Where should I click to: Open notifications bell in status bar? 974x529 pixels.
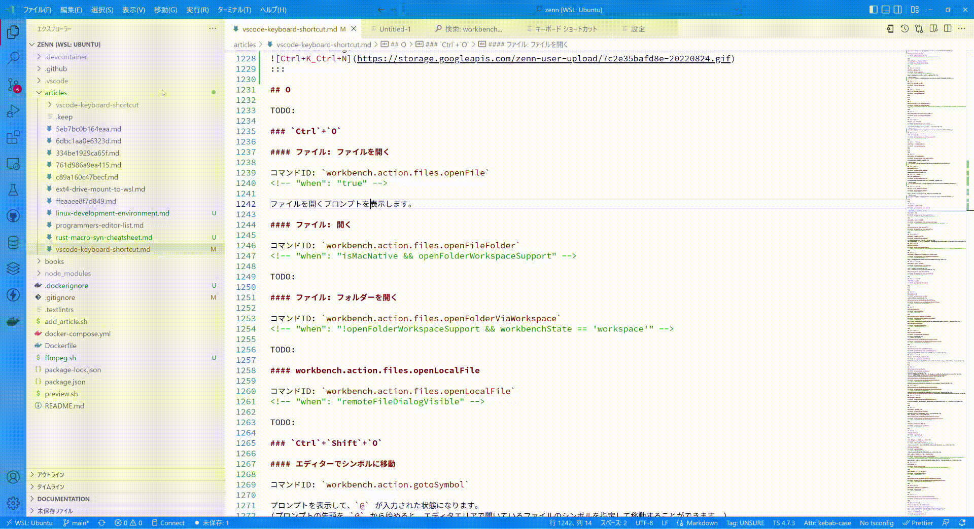point(962,523)
